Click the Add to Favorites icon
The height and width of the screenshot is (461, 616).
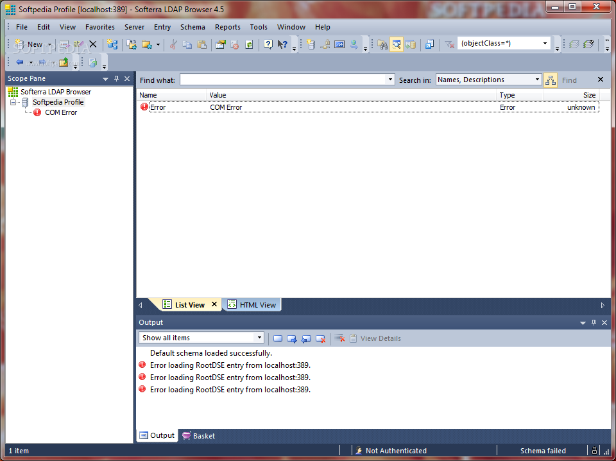coord(132,44)
